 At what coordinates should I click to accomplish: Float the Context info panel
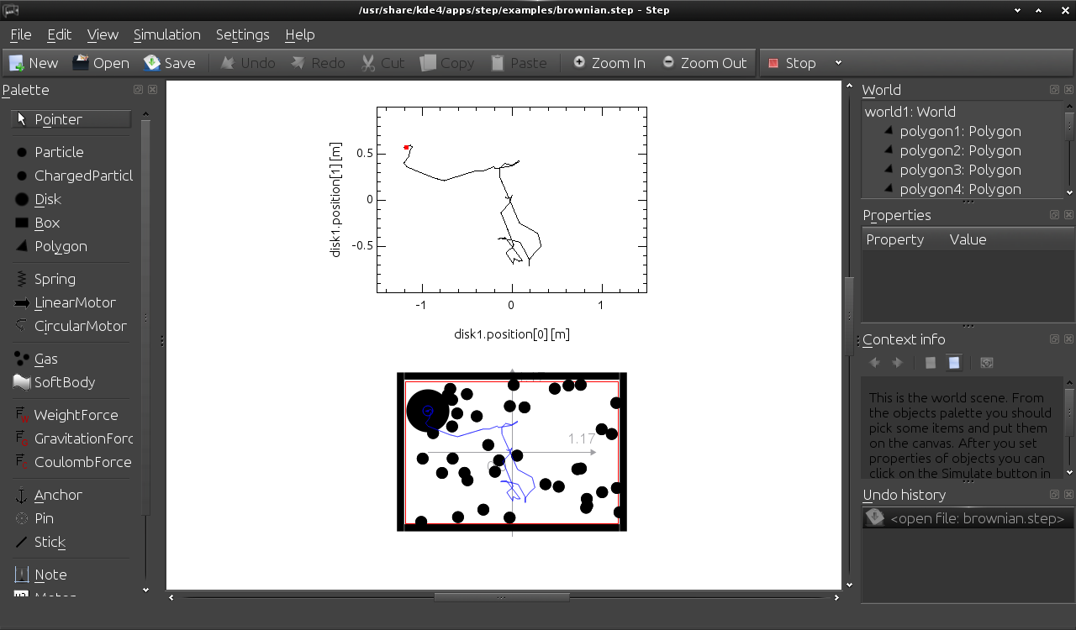[1054, 339]
